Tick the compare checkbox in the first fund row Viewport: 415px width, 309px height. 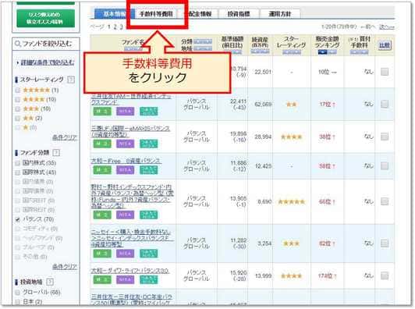coord(385,72)
